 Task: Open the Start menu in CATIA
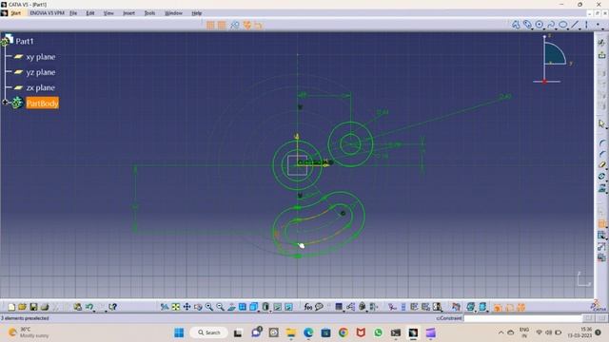(16, 13)
